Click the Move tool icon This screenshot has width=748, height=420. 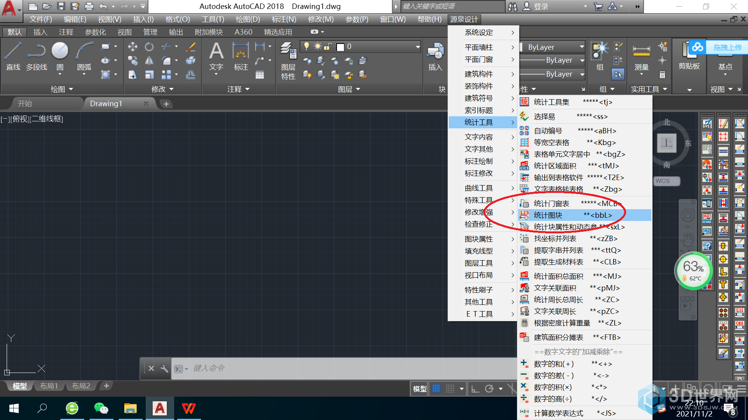pyautogui.click(x=132, y=47)
